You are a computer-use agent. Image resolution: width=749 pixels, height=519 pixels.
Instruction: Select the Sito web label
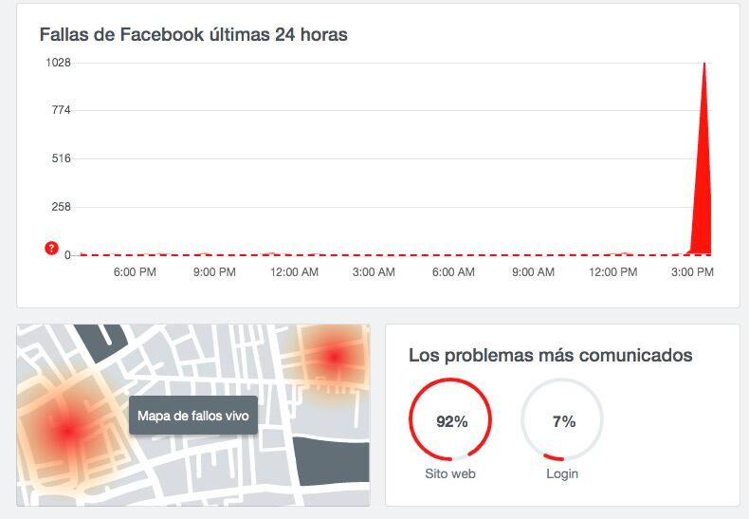pos(451,473)
